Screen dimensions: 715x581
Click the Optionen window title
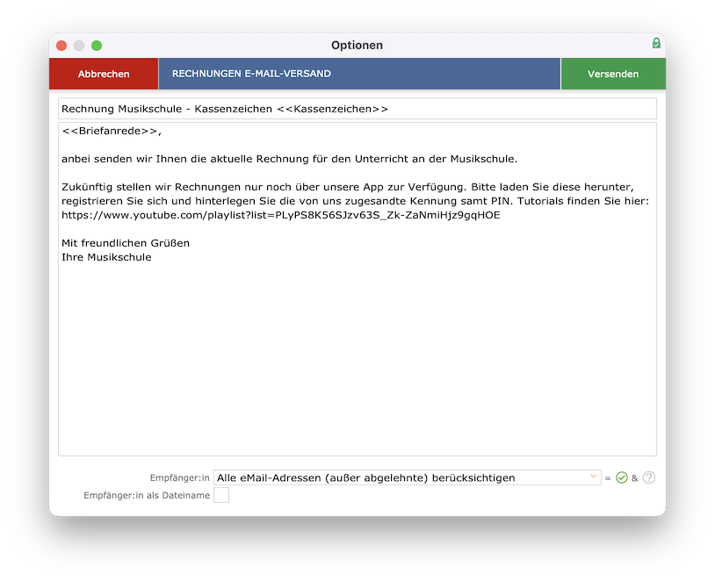pyautogui.click(x=357, y=45)
